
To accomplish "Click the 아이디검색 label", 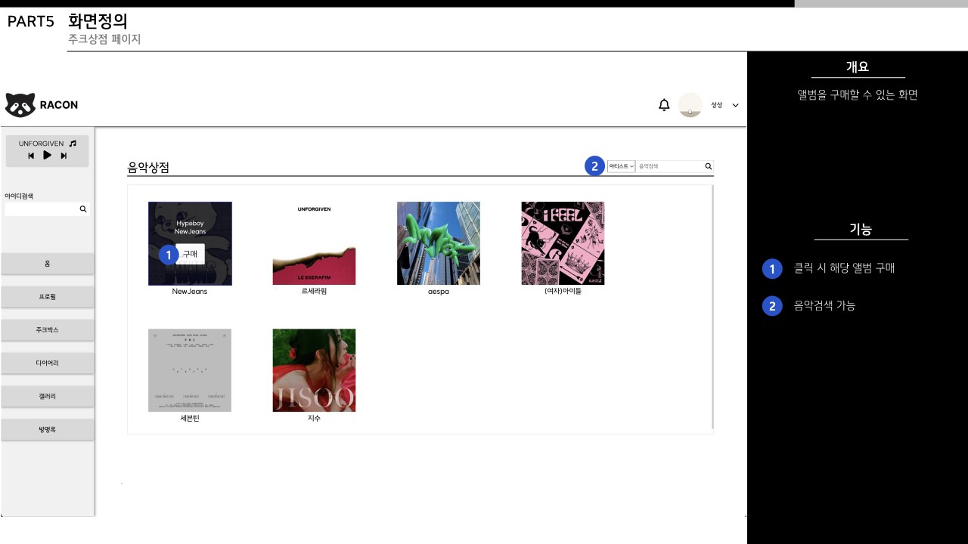I will 19,196.
